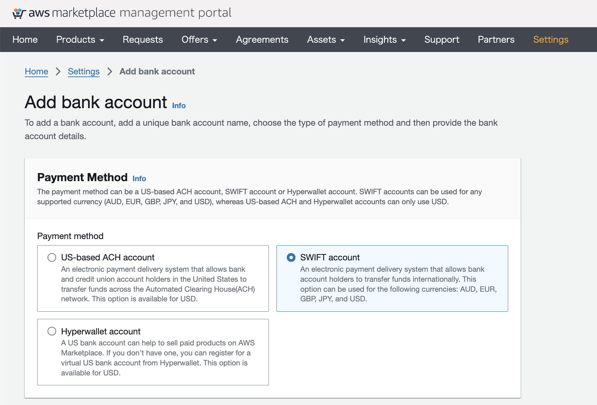The height and width of the screenshot is (405, 597).
Task: Open Info link next to Payment Method
Action: click(x=139, y=179)
